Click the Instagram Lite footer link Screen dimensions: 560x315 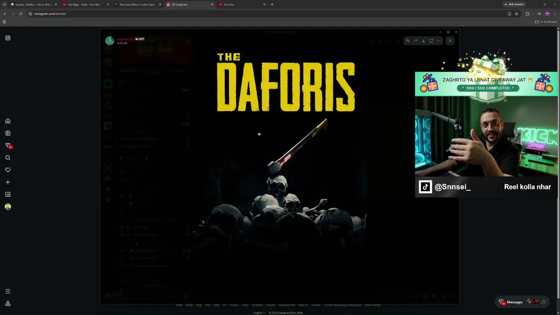(287, 305)
